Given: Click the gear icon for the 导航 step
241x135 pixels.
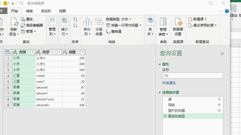Looking at the screenshot, I should click(x=219, y=105).
